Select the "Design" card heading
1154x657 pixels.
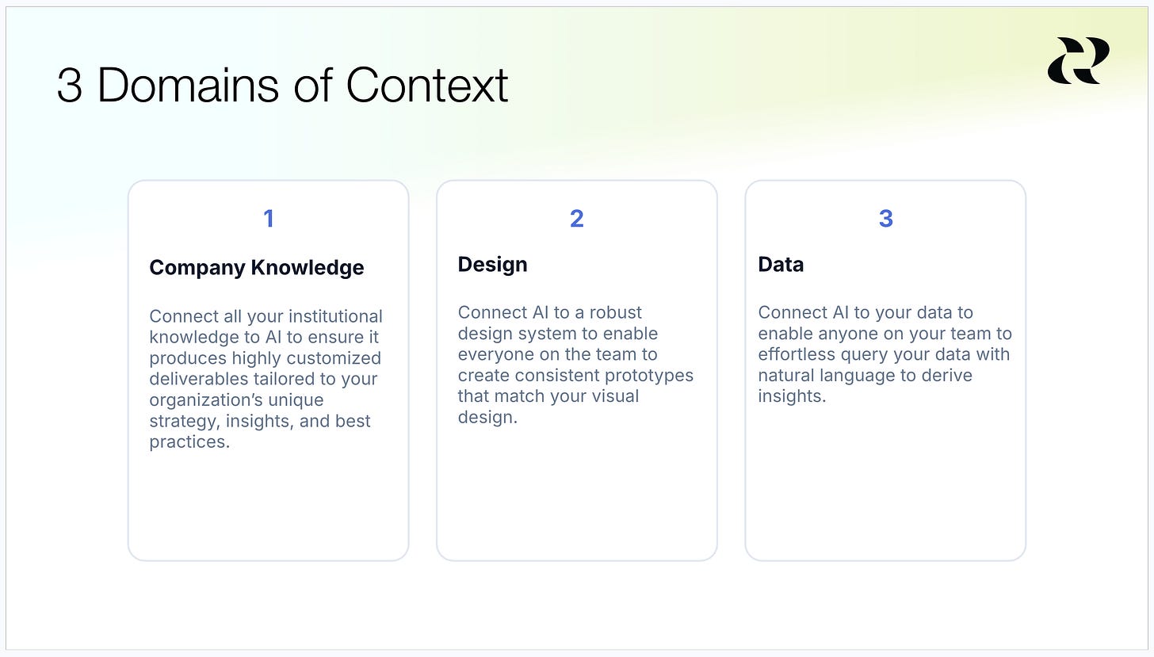492,265
